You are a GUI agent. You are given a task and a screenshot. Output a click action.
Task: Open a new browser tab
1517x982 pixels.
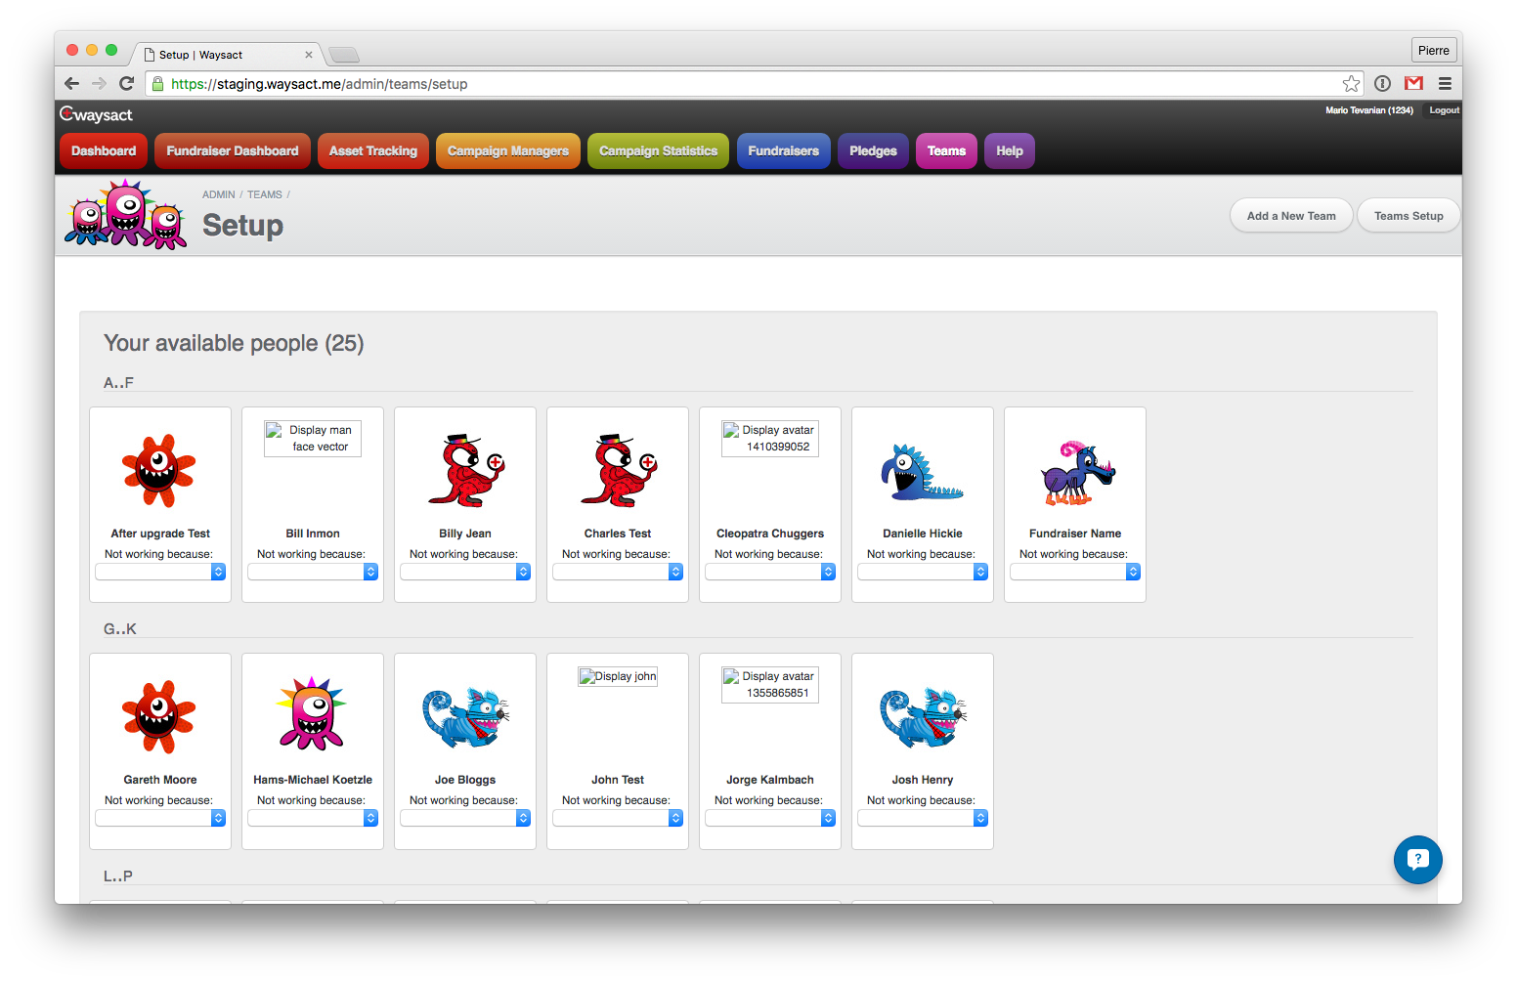tap(344, 55)
